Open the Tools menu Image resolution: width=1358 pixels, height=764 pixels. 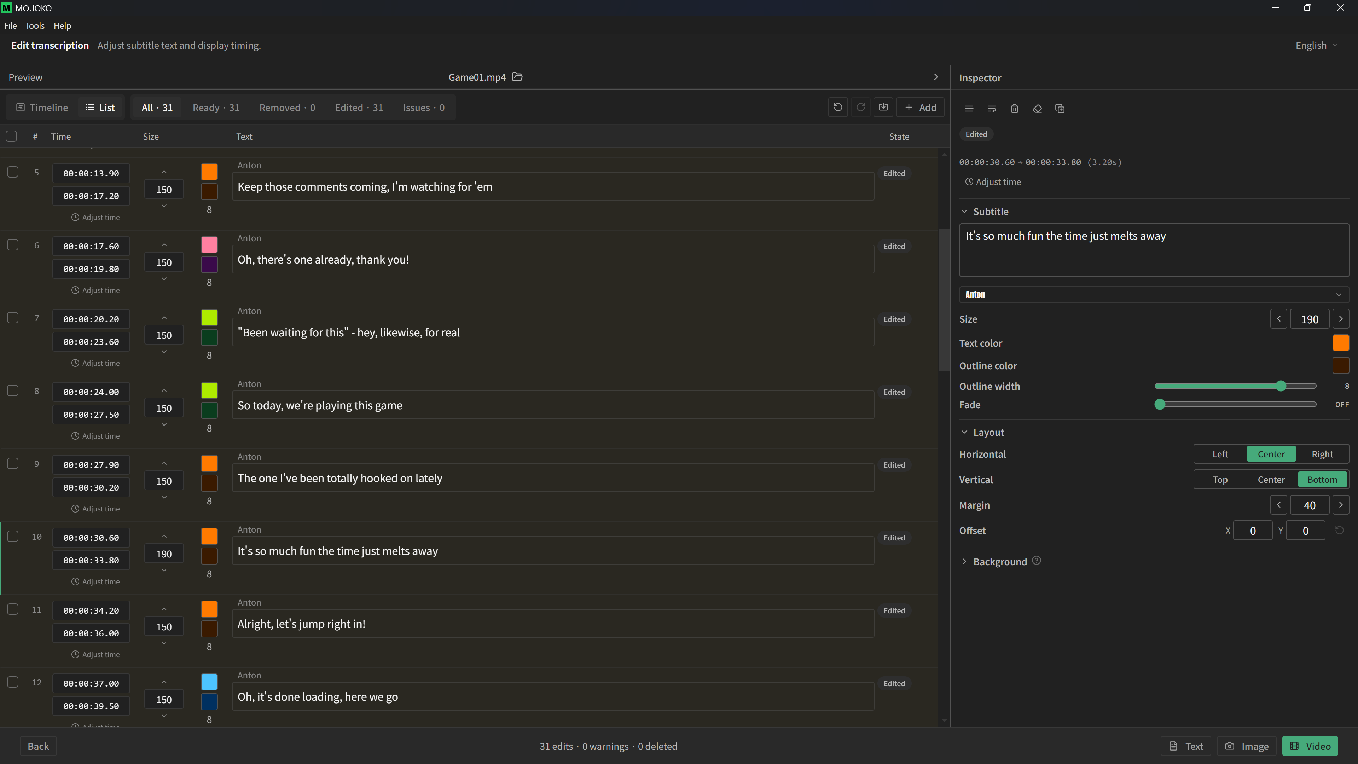pyautogui.click(x=35, y=26)
